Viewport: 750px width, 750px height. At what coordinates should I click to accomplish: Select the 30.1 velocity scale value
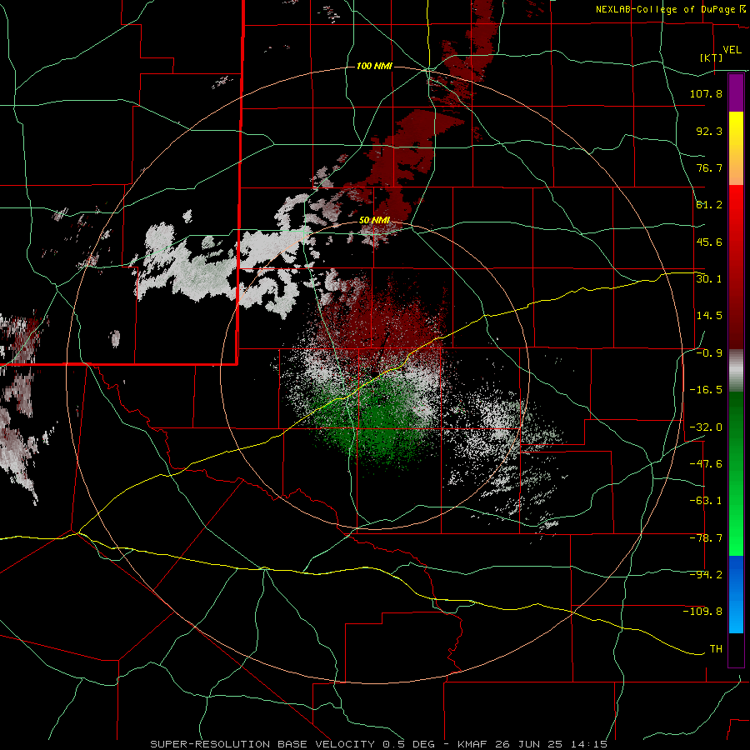709,279
